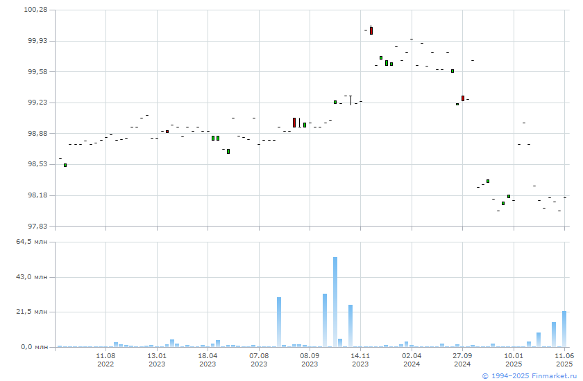Viewport: 583px width, 381px height.
Task: Select the 11.06 2025 date label
Action: [564, 360]
